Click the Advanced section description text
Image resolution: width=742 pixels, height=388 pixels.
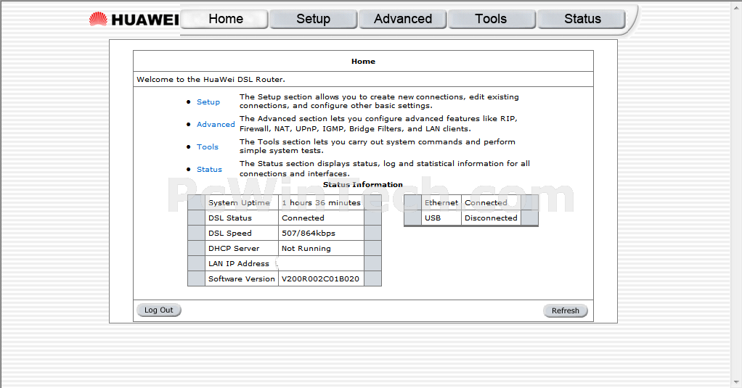click(378, 124)
